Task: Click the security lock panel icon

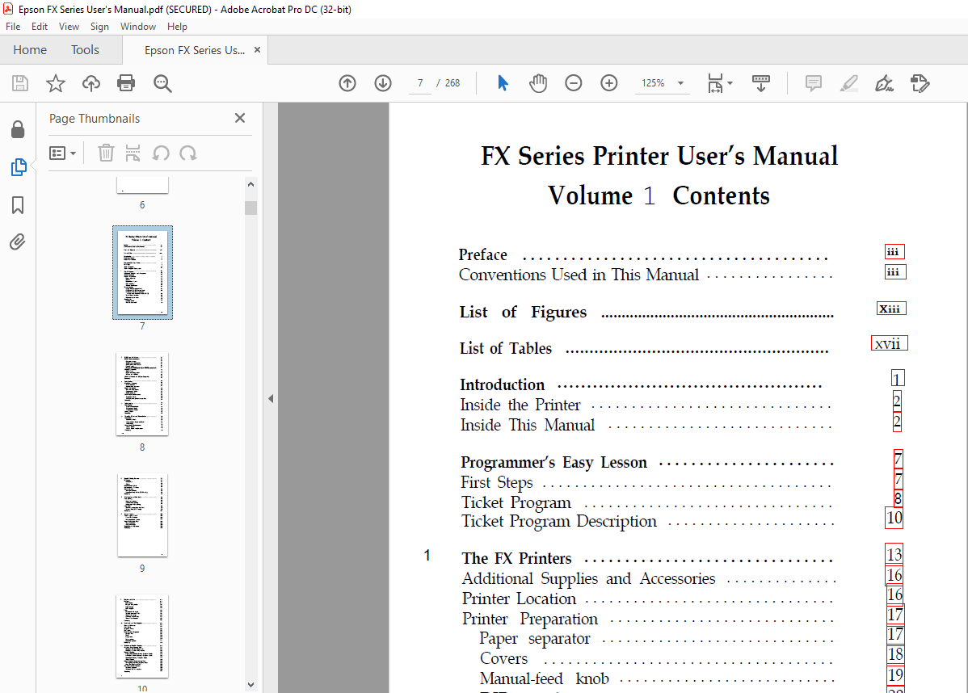Action: (x=18, y=129)
